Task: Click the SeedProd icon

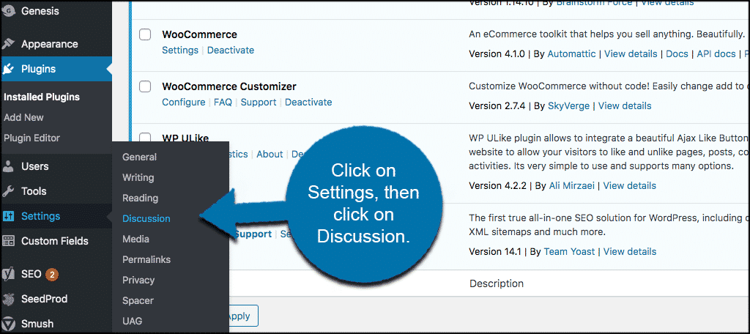Action: click(8, 299)
